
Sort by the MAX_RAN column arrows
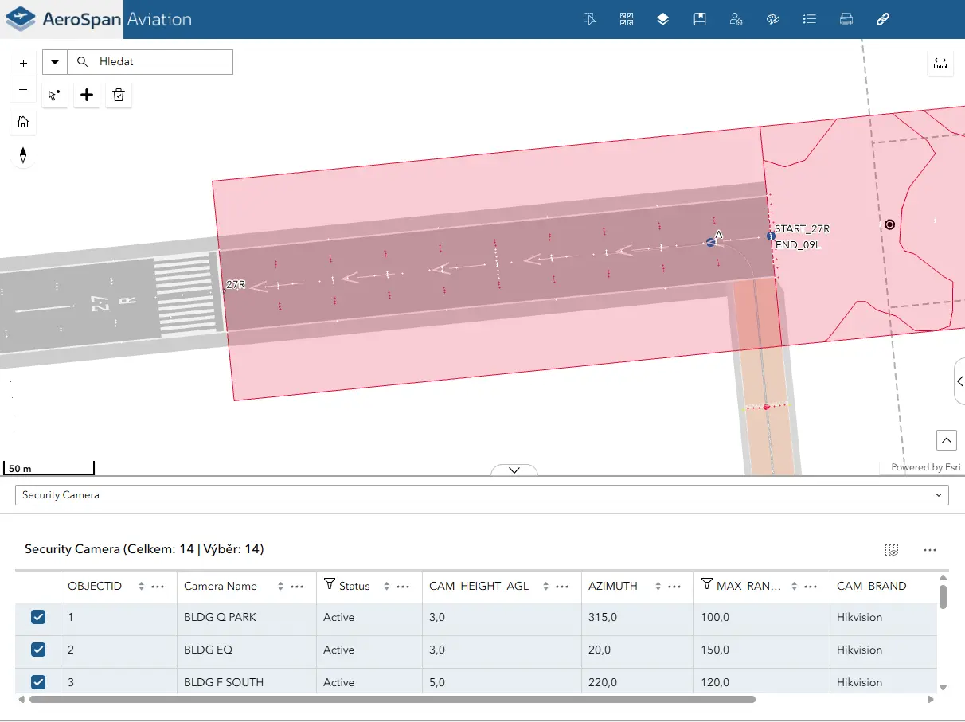point(794,586)
